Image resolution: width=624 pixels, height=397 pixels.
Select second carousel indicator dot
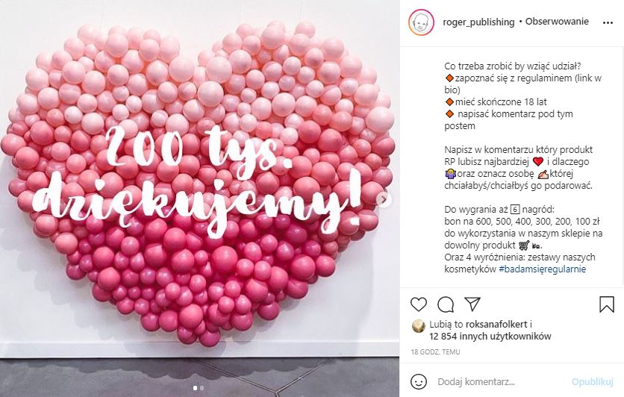click(x=202, y=388)
